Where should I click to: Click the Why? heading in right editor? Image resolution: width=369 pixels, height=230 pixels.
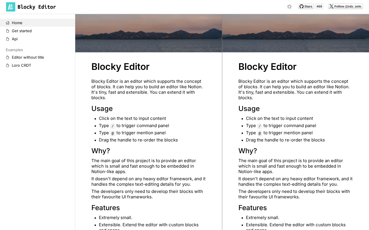point(248,151)
